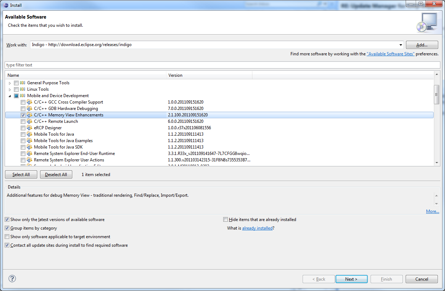Viewport: 445px width, 291px height.
Task: Click the Linux Tools category icon
Action: coord(23,89)
